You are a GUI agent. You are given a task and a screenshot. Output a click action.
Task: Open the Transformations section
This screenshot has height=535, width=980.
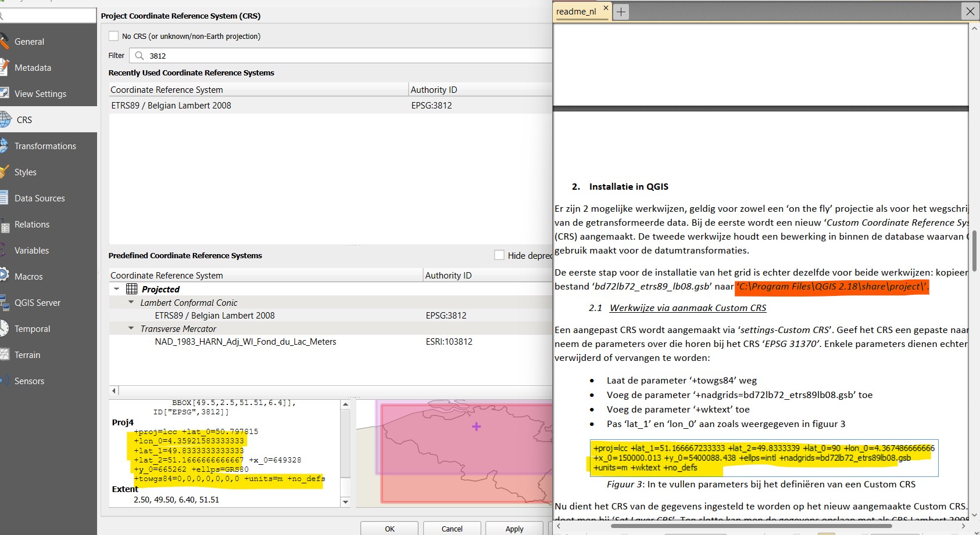pyautogui.click(x=45, y=146)
